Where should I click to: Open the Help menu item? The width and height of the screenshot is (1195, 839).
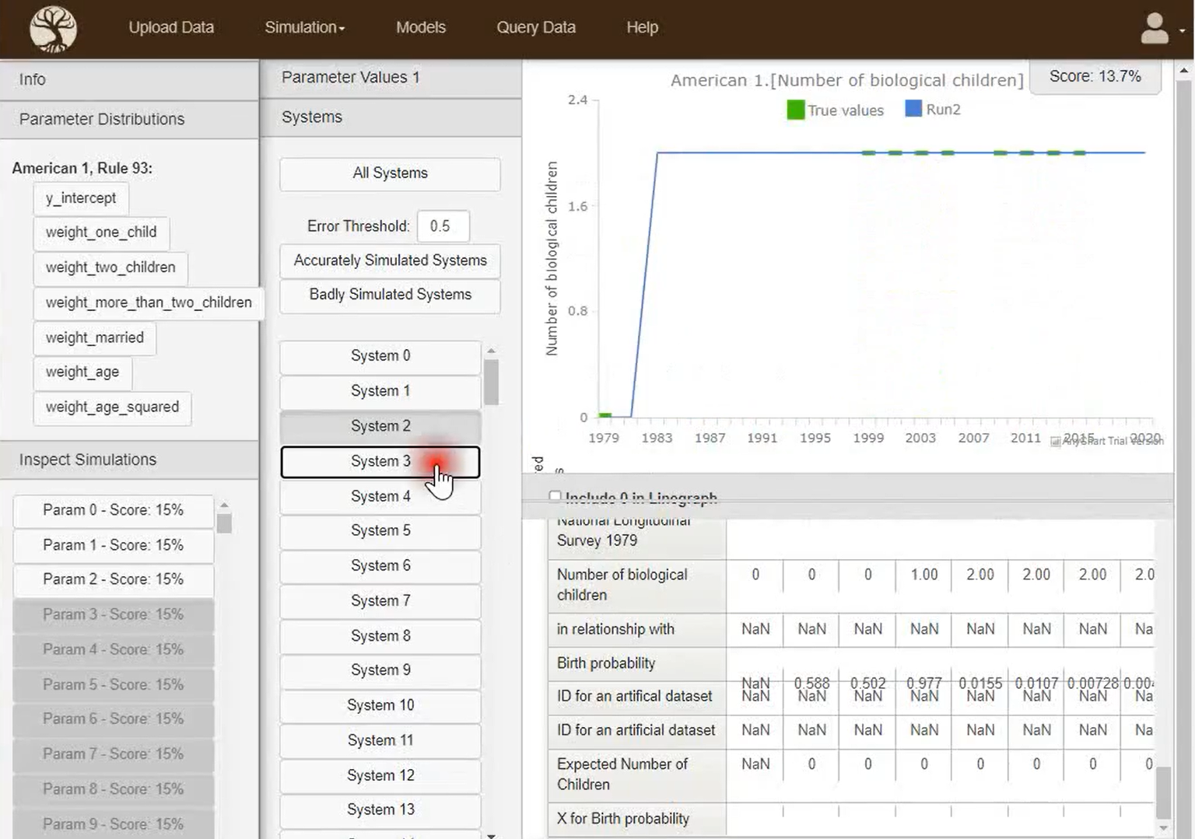pyautogui.click(x=642, y=27)
